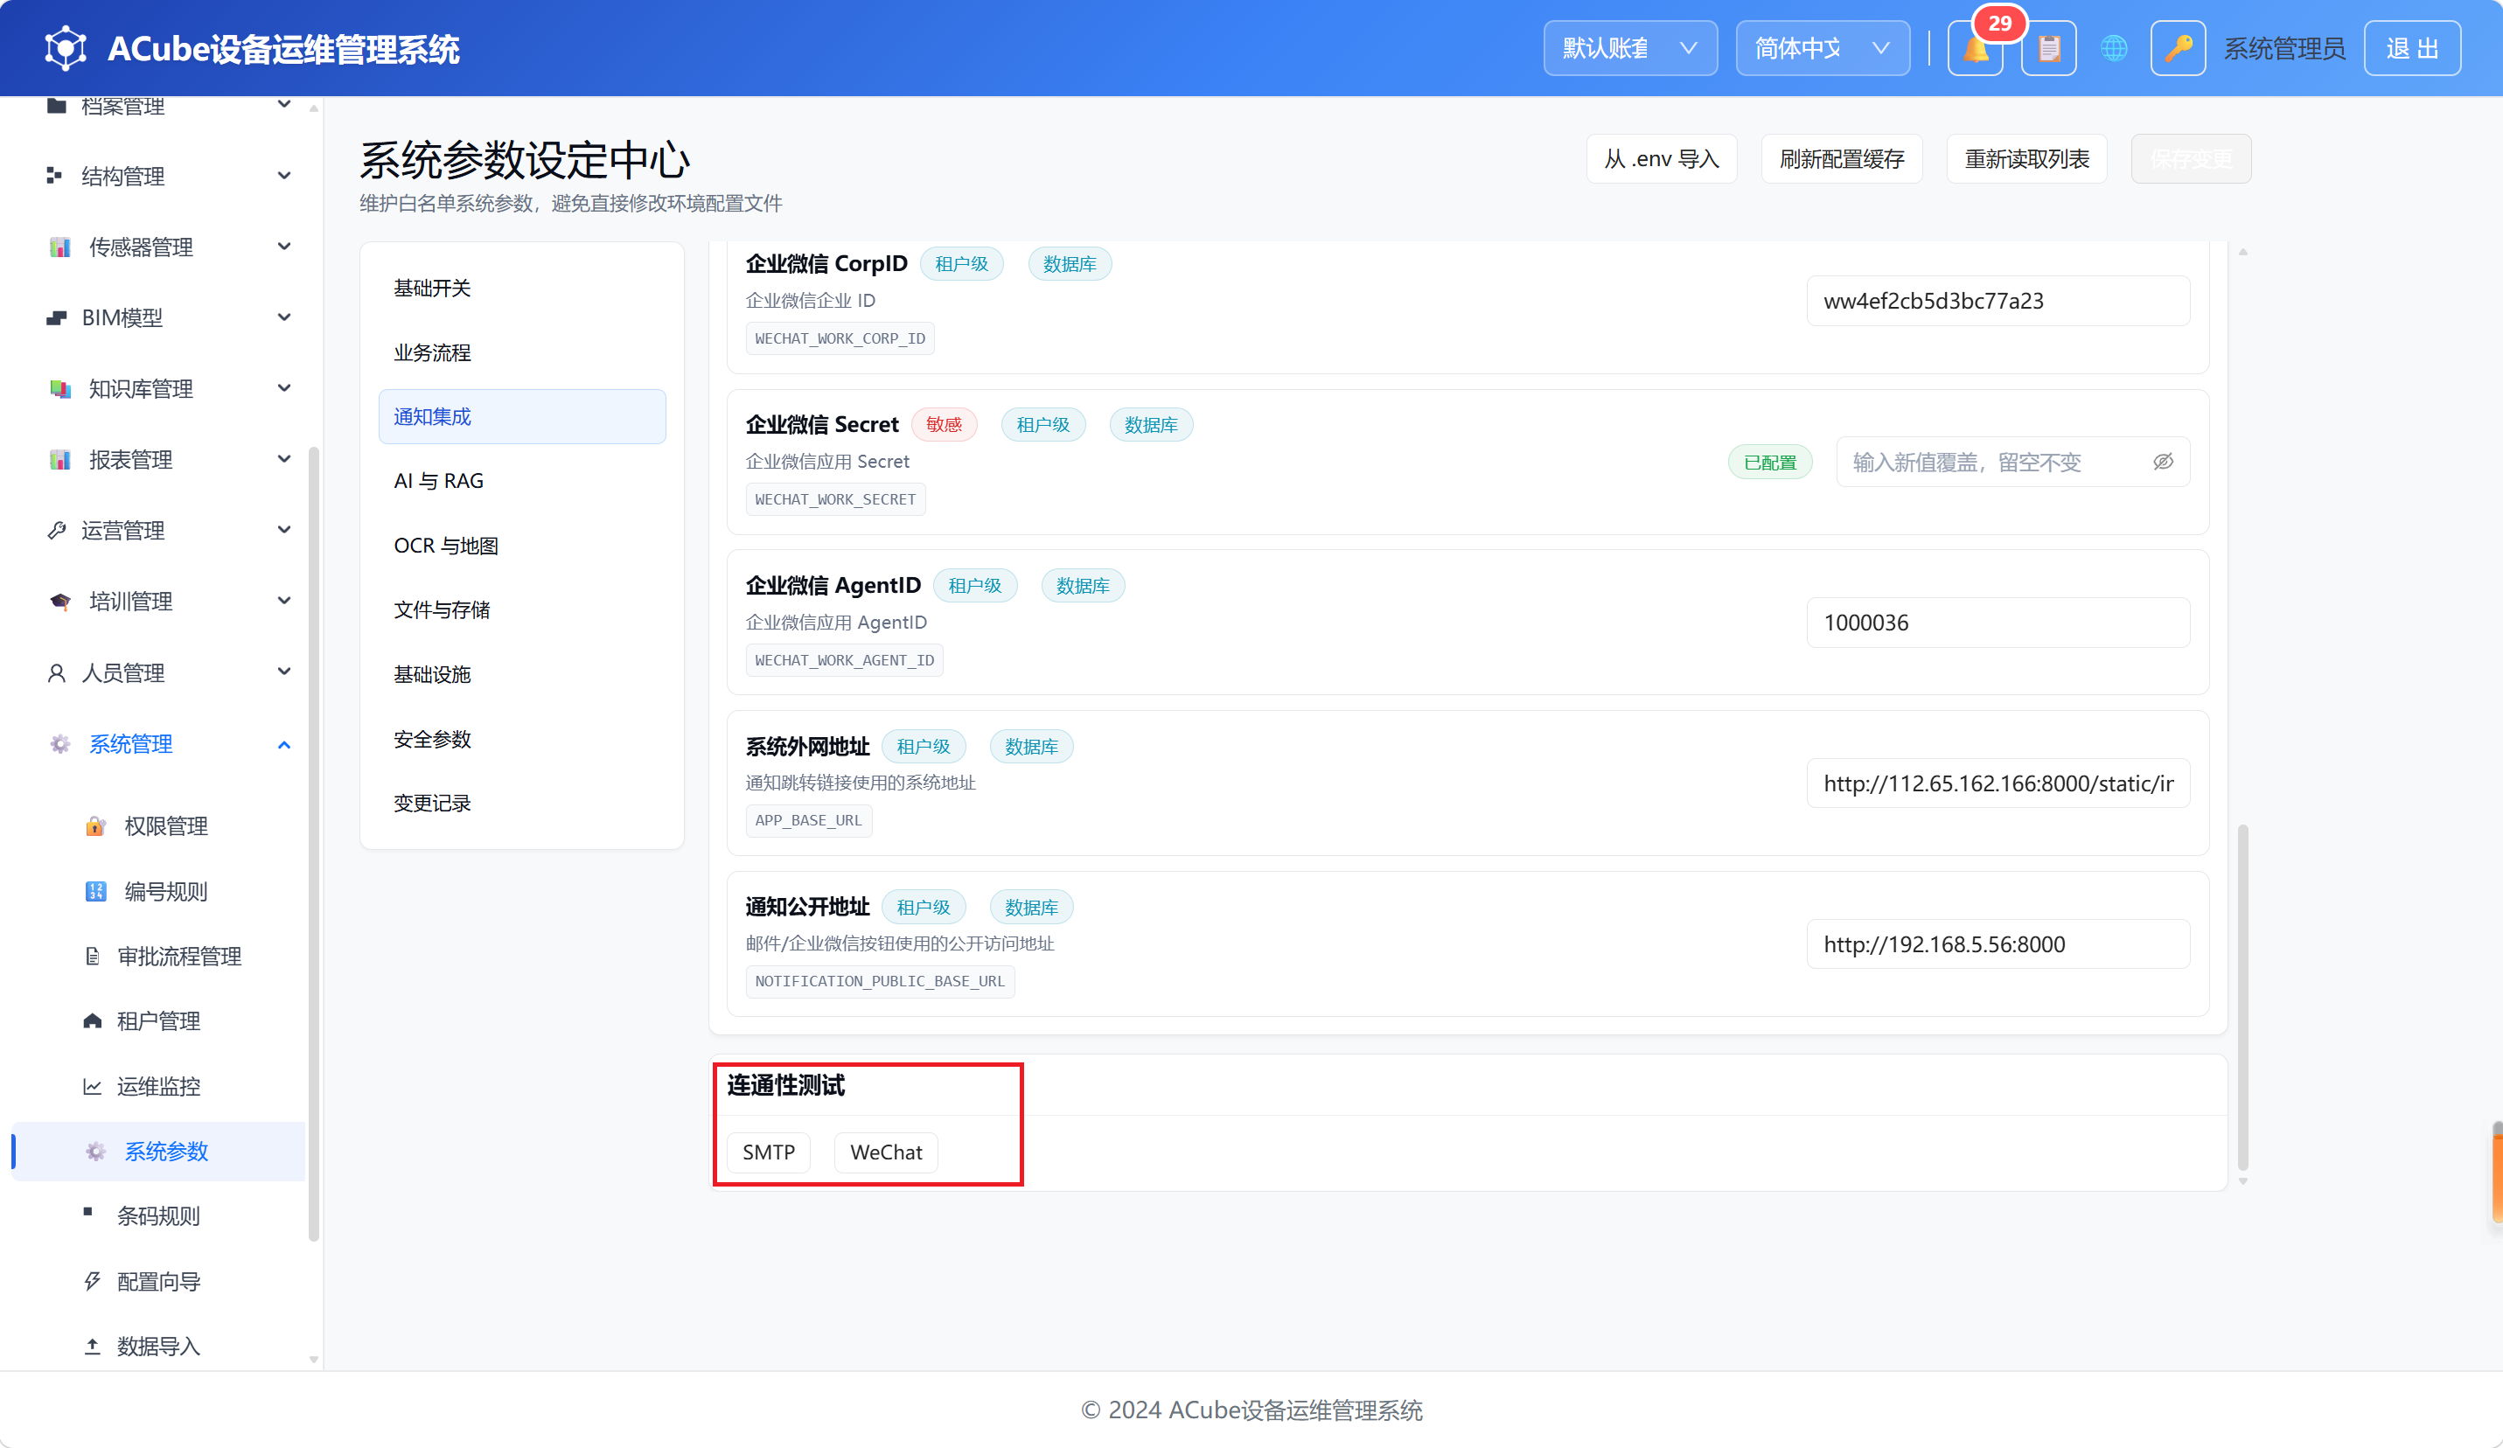Screen dimensions: 2503x1448
Task: Click the 企业微信 AgentID input field
Action: click(x=1998, y=623)
